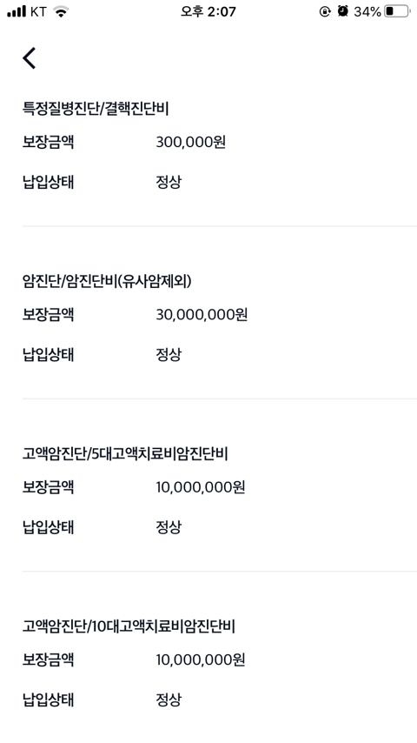Tap 납입상태 label in 10대고액치료비암진단비 section
Screen dimensions: 417x743
pos(49,699)
